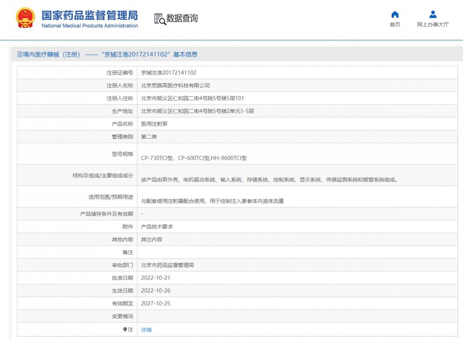Select the value 产品技术要求
This screenshot has width=463, height=340.
pyautogui.click(x=157, y=226)
